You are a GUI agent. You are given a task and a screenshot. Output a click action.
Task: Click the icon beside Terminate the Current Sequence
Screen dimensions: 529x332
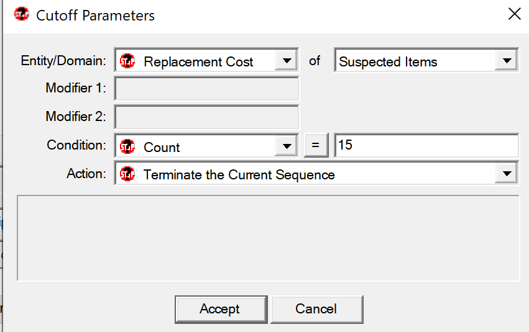coord(128,174)
